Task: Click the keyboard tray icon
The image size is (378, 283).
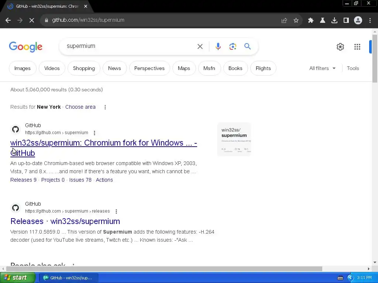Action: (340, 278)
